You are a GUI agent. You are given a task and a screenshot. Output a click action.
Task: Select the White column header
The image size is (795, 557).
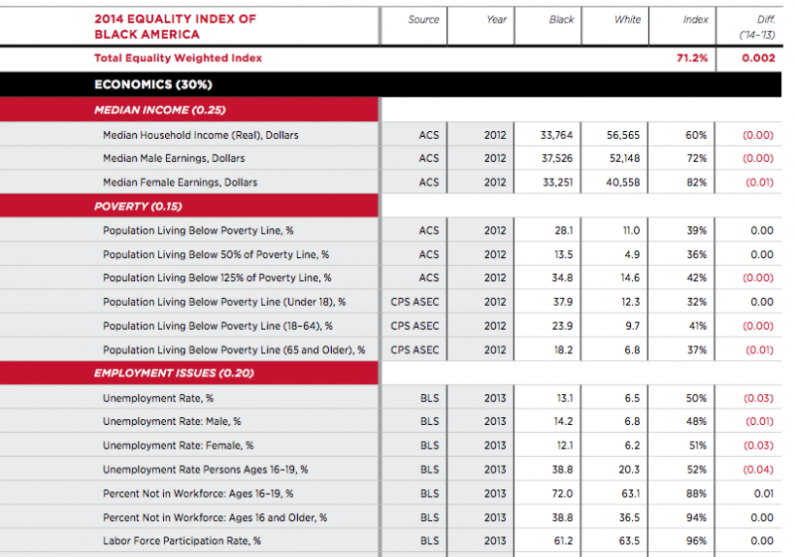(x=627, y=20)
